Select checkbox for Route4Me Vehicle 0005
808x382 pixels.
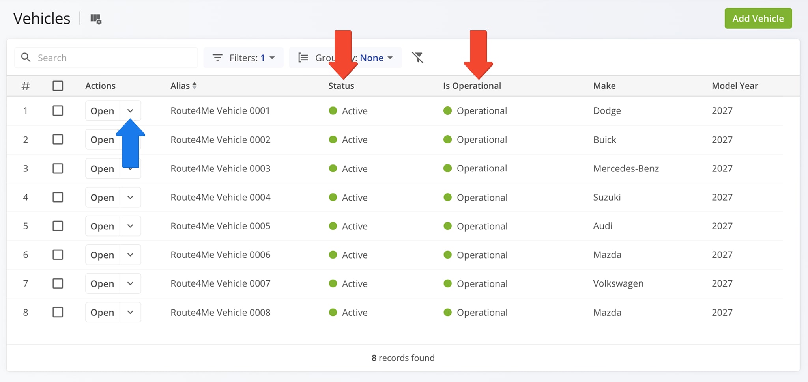58,226
